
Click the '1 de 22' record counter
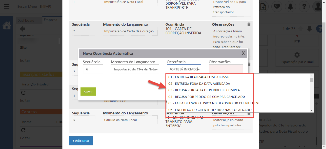coord(289,29)
